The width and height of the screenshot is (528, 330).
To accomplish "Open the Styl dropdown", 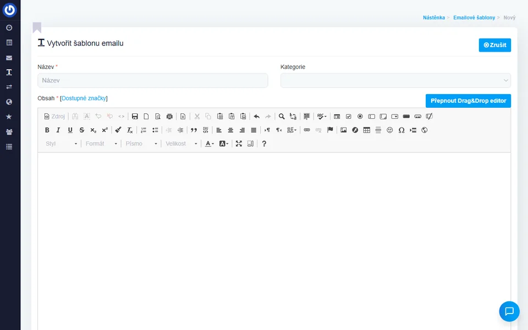I will tap(62, 144).
